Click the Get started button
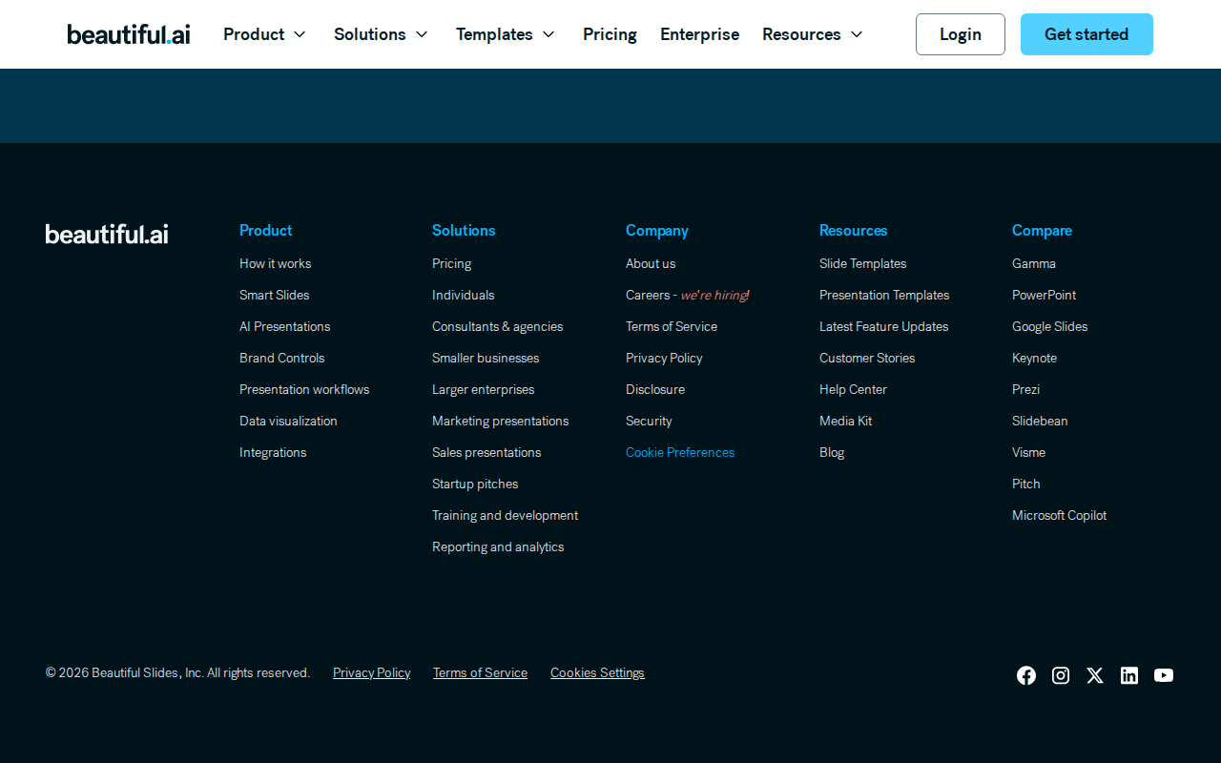The height and width of the screenshot is (763, 1221). (1086, 34)
